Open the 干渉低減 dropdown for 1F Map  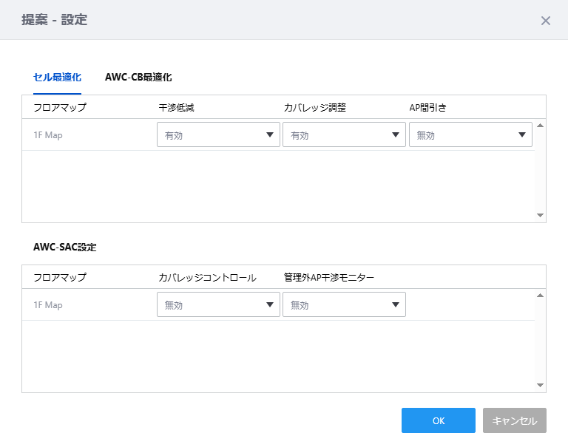coord(218,134)
